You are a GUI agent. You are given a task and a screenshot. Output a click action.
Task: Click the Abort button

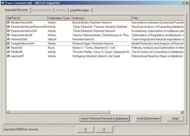point(175,119)
